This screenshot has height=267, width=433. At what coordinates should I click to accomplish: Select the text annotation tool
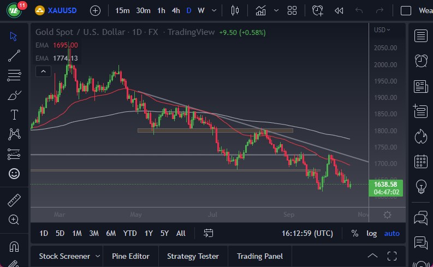(x=14, y=115)
